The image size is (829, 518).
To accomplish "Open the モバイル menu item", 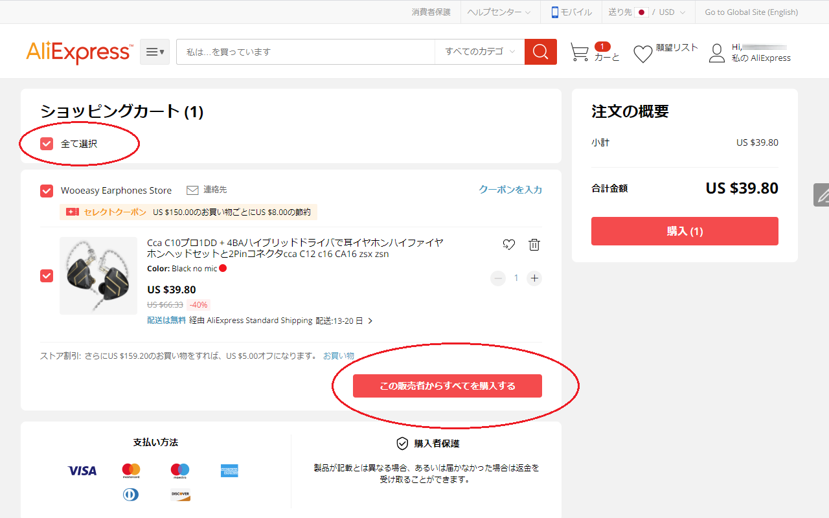I will coord(571,12).
